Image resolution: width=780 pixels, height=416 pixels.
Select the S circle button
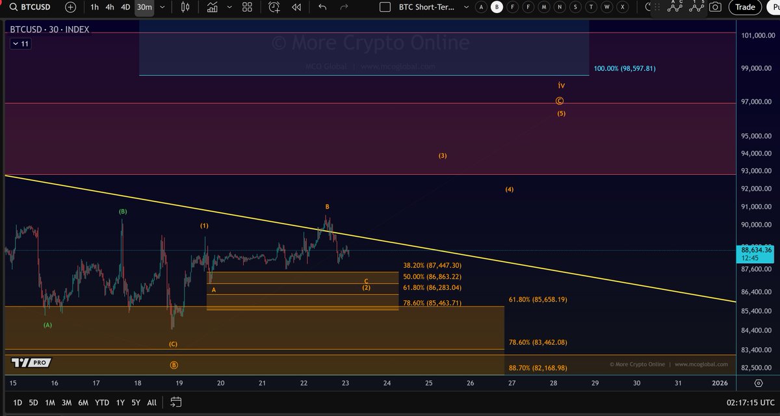tap(575, 7)
